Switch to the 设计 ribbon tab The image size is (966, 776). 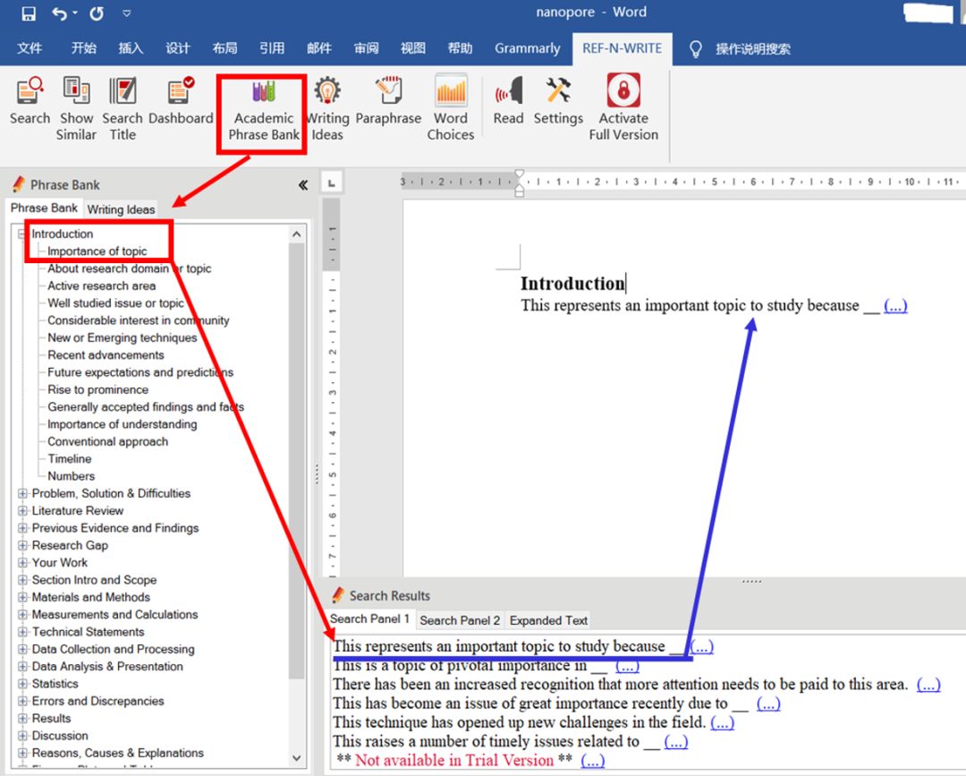coord(177,48)
